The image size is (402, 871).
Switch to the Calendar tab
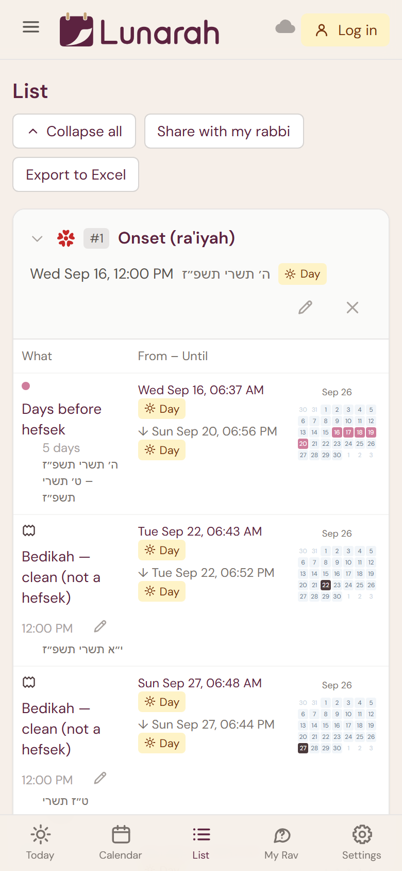coord(121,842)
